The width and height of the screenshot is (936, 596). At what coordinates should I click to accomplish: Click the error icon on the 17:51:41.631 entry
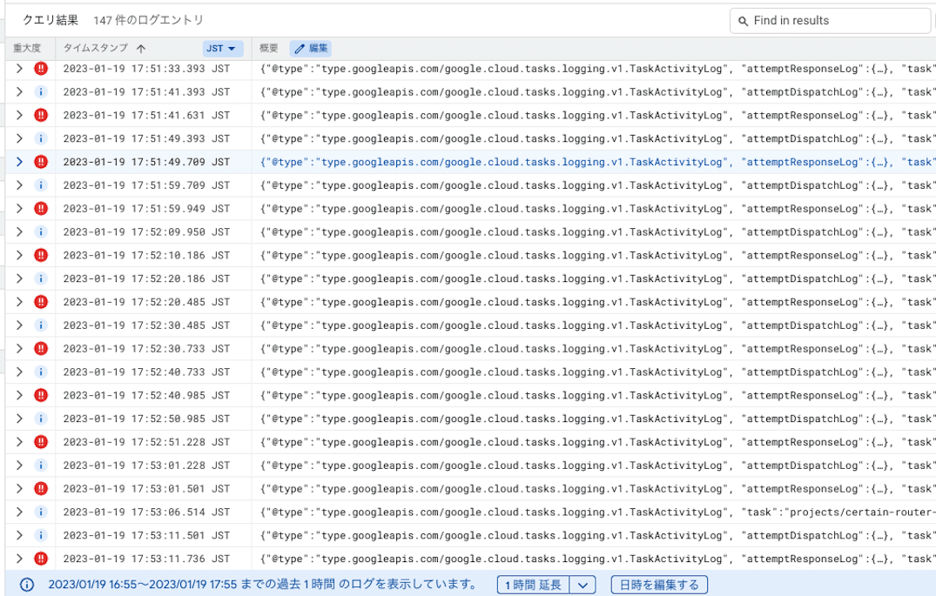[41, 115]
